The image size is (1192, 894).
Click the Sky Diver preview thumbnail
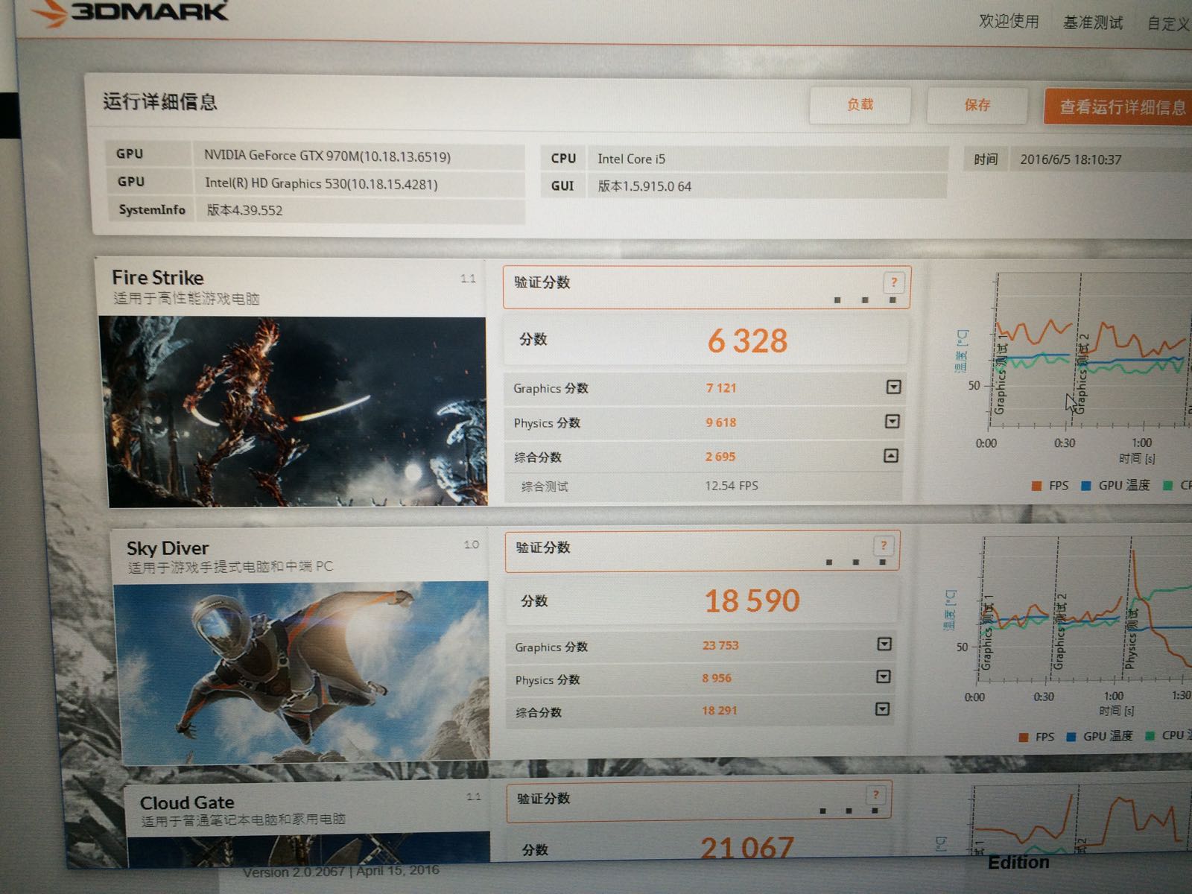click(x=302, y=673)
